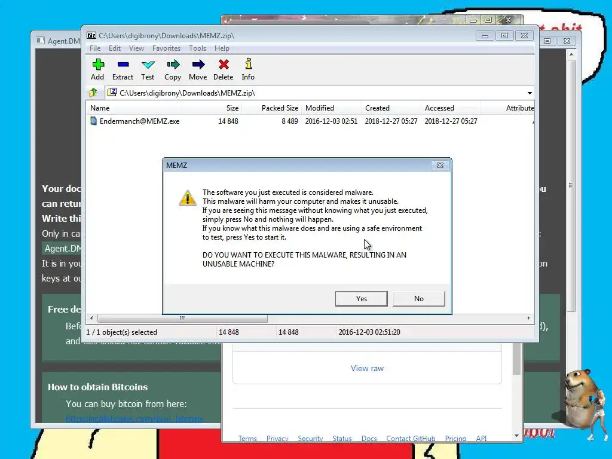
Task: Open the Favorites menu
Action: (x=166, y=48)
